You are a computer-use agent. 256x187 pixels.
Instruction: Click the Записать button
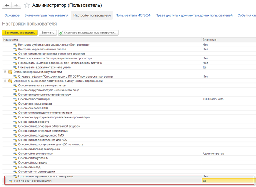click(48, 33)
